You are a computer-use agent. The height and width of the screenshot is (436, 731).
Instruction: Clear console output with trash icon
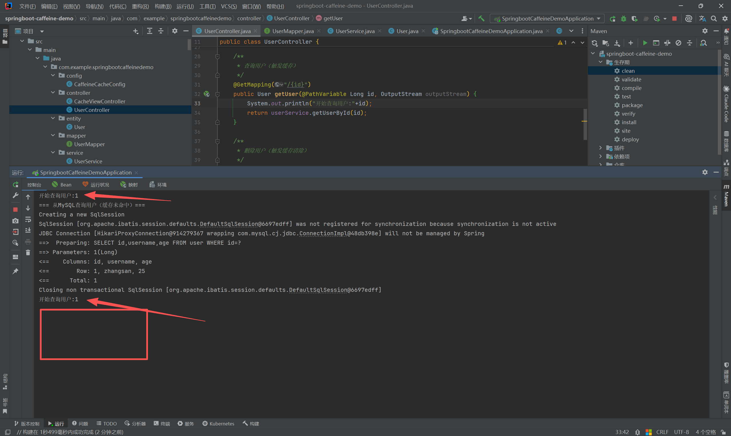28,253
